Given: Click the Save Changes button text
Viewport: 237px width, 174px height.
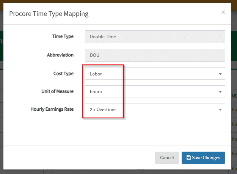Looking at the screenshot, I should pos(206,158).
